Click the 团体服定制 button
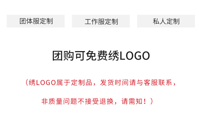Image resolution: width=202 pixels, height=121 pixels. pyautogui.click(x=36, y=21)
